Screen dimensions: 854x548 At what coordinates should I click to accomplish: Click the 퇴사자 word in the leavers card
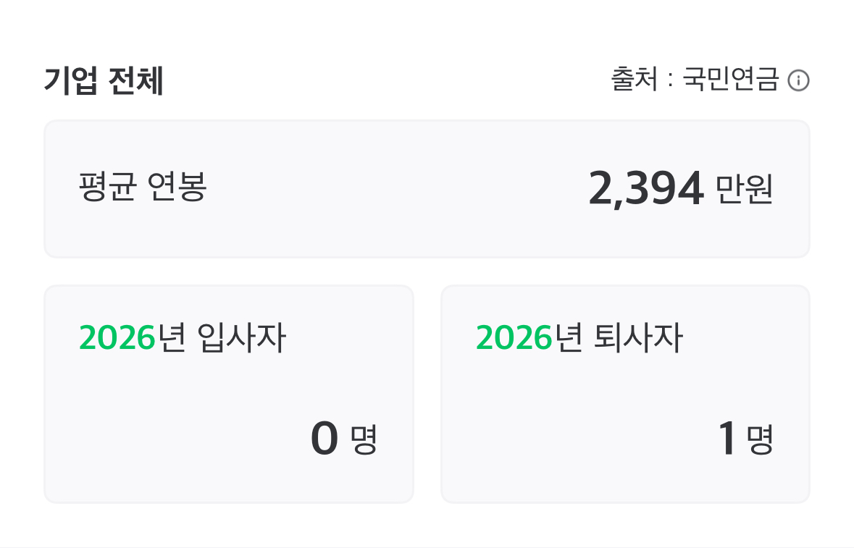coord(638,337)
